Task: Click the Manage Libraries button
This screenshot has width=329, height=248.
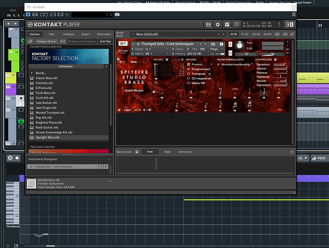Action: (x=47, y=41)
